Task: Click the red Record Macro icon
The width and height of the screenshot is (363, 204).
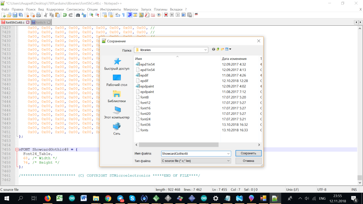Action: point(166,15)
